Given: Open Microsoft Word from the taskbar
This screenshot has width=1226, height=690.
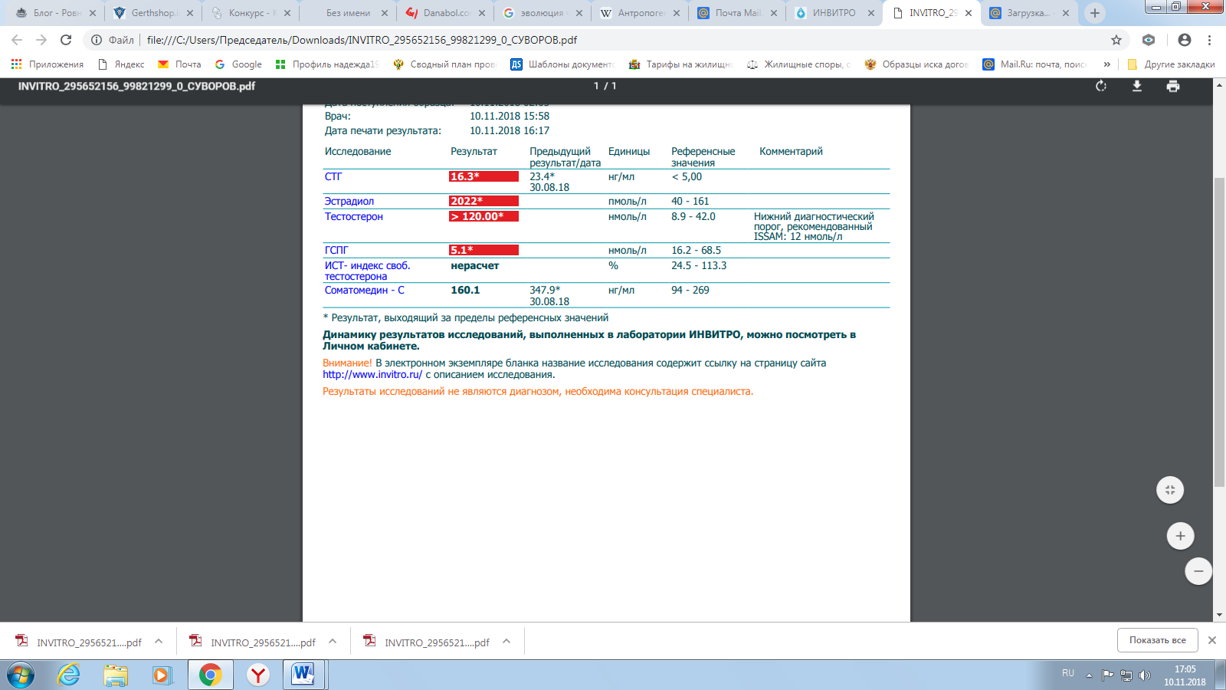Looking at the screenshot, I should [304, 675].
